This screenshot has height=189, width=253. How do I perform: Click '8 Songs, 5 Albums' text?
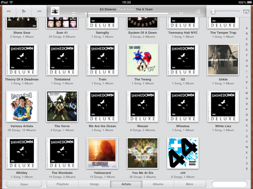[x=142, y=130]
